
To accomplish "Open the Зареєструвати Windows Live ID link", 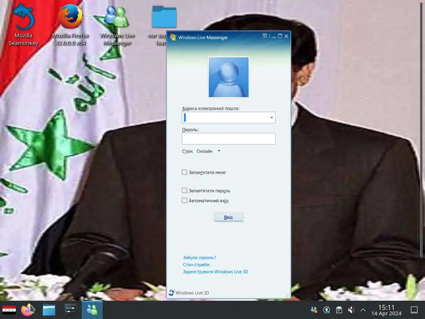I will 215,272.
